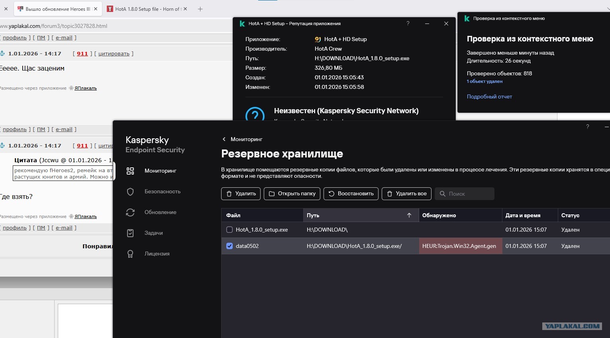
Task: Click the refresh arrows icon next to Обновление
Action: 130,212
